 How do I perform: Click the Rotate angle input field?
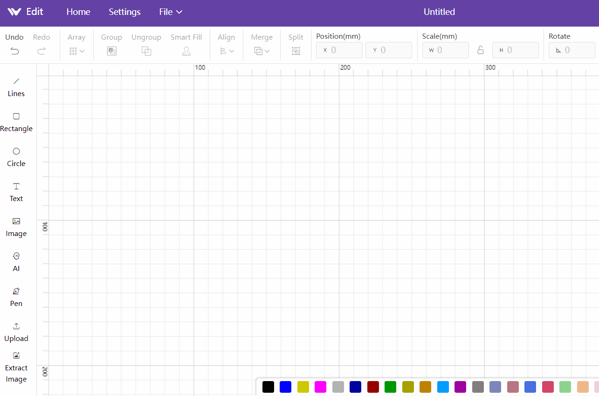(x=572, y=50)
